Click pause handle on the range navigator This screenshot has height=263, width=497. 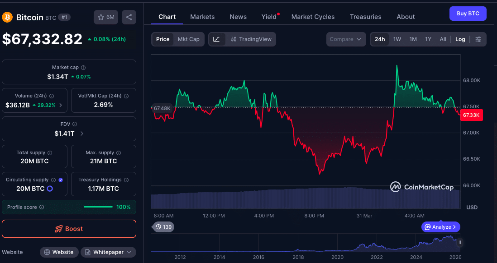[459, 243]
